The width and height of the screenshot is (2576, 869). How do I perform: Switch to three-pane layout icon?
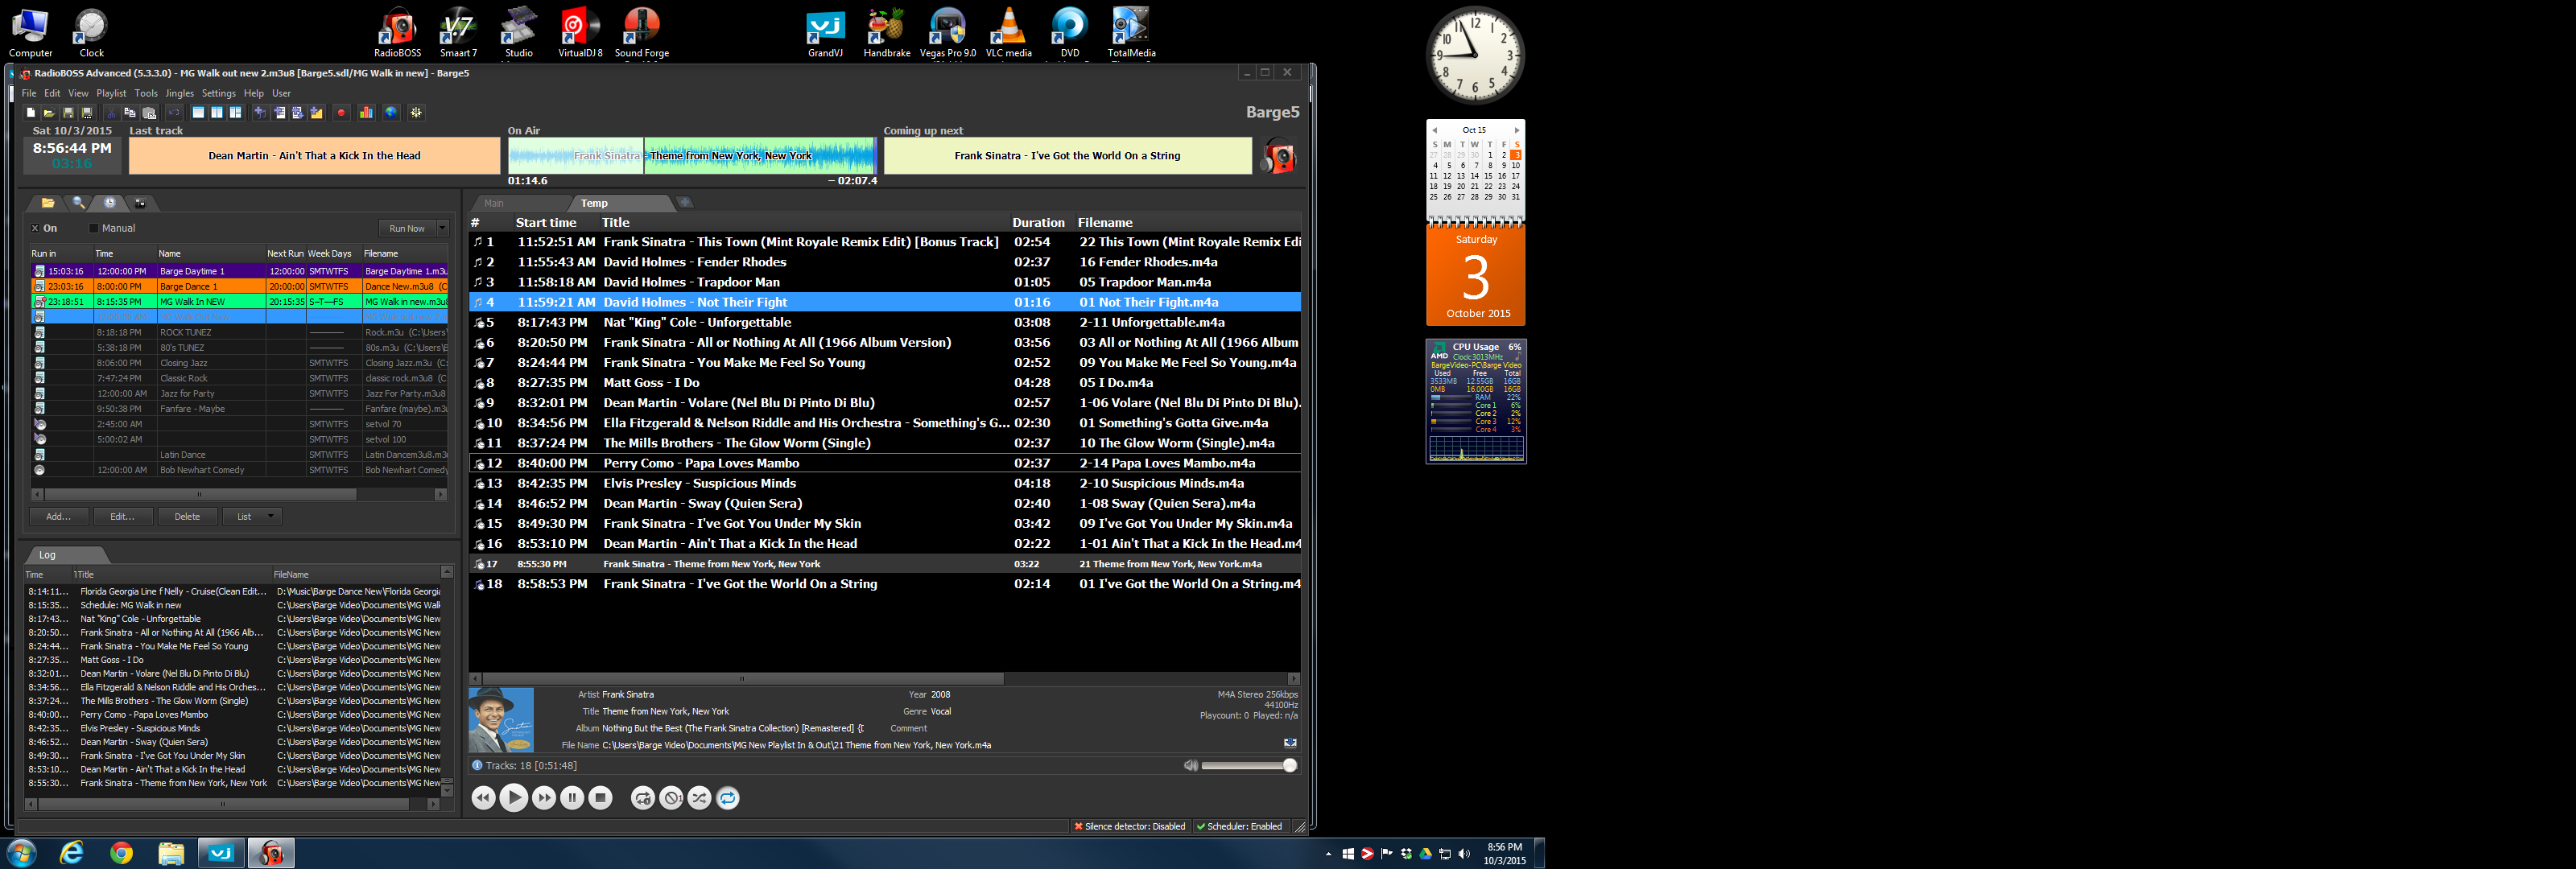coord(235,113)
